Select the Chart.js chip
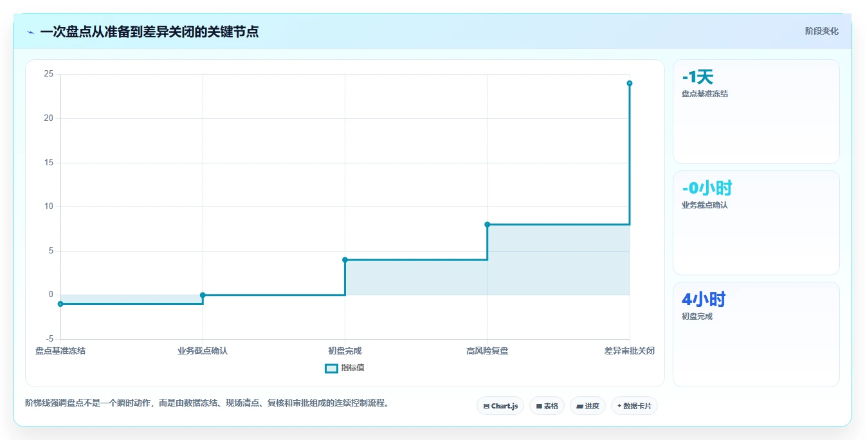Image resolution: width=865 pixels, height=440 pixels. coord(500,406)
